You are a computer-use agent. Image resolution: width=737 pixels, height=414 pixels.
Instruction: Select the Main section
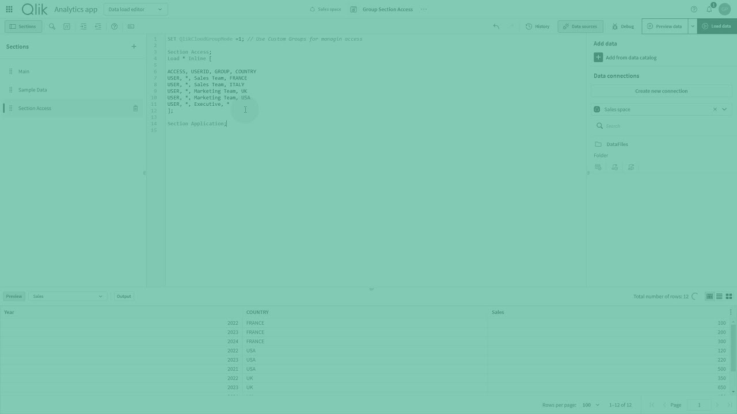coord(73,71)
